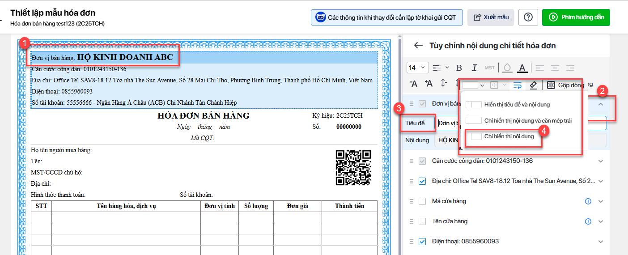Collapse the Đơn vị bán hàng section
This screenshot has width=628, height=255.
coord(601,104)
